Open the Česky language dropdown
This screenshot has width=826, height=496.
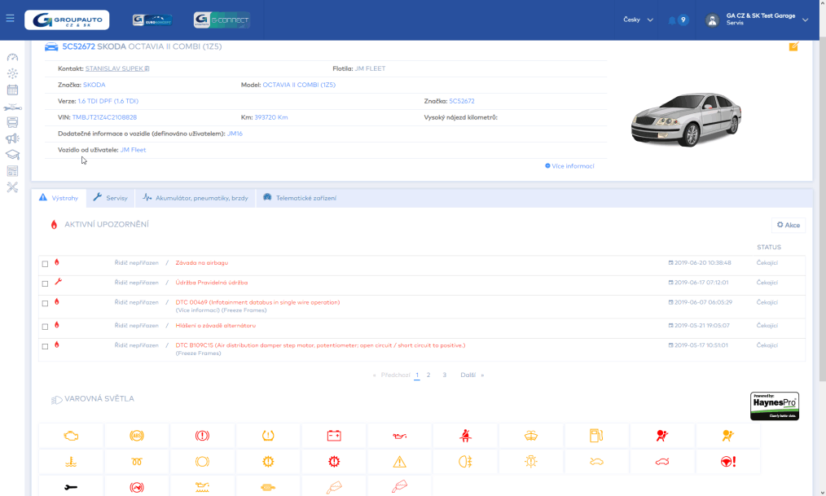[x=638, y=20]
